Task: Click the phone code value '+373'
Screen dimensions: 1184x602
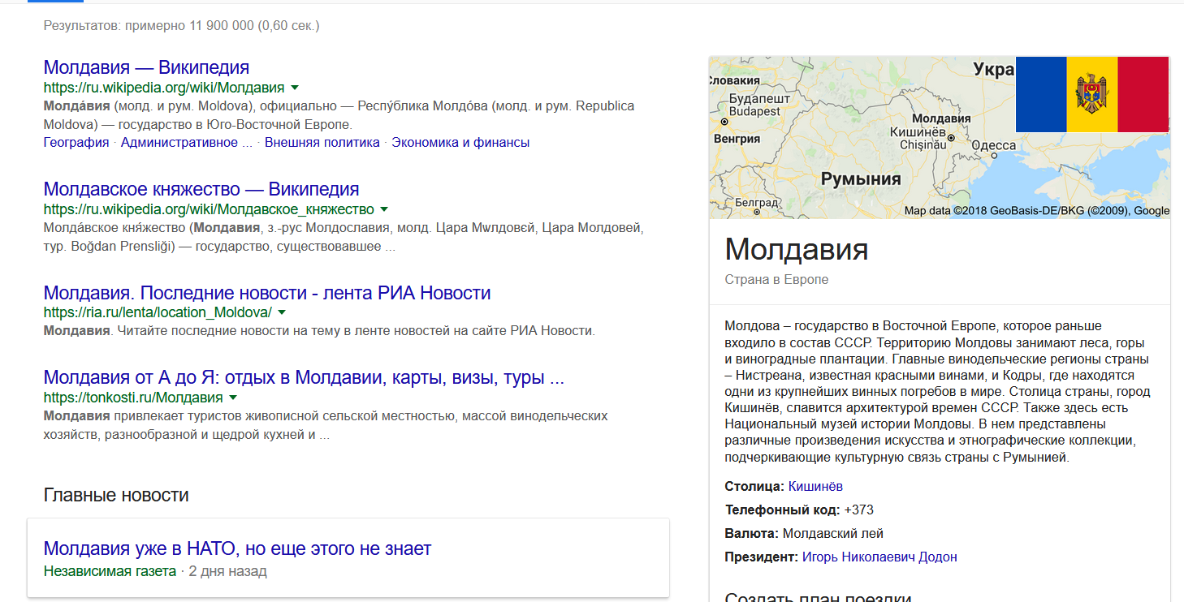Action: pyautogui.click(x=859, y=510)
